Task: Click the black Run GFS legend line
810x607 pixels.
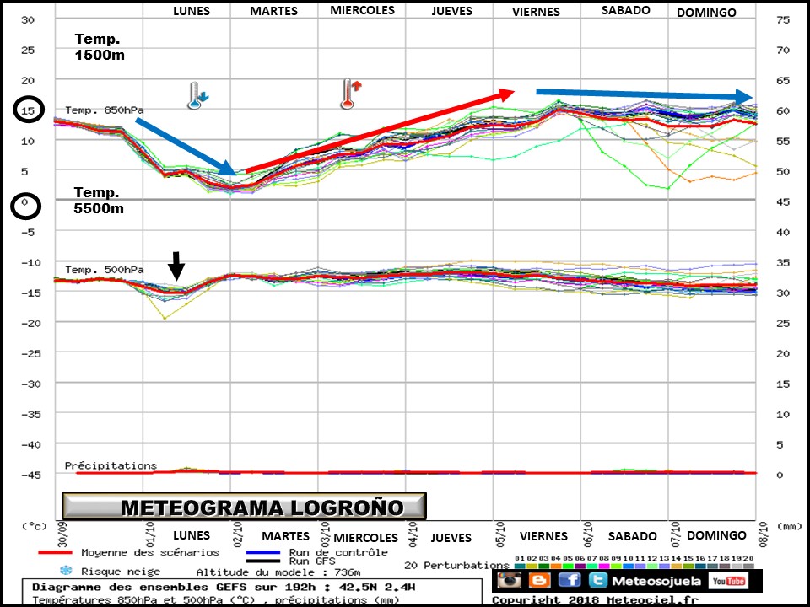Action: (263, 561)
